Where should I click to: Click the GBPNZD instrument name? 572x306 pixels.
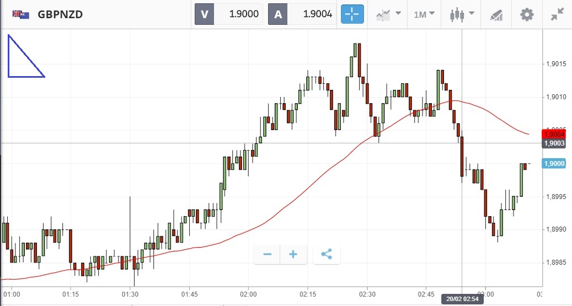[x=60, y=14]
